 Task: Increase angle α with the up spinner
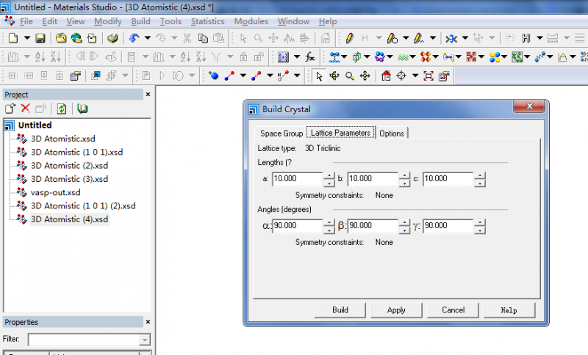tap(329, 222)
